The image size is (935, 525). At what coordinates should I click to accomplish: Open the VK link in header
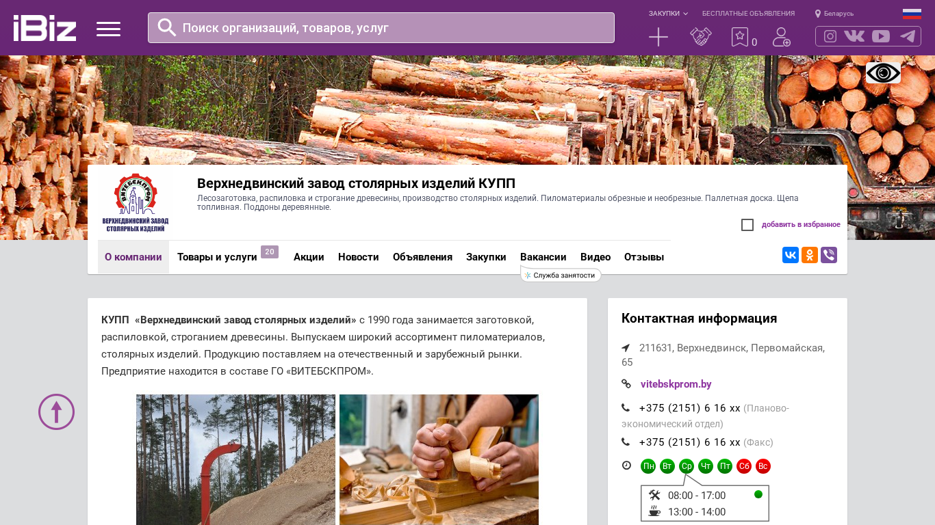point(854,36)
